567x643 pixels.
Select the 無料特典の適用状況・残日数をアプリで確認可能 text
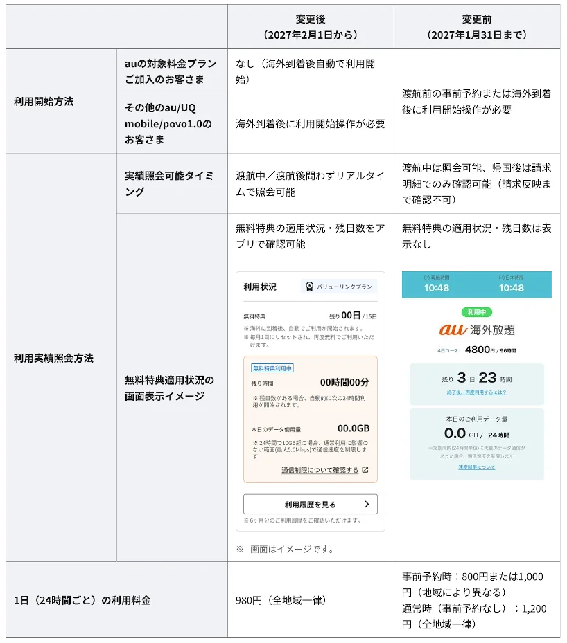[311, 236]
